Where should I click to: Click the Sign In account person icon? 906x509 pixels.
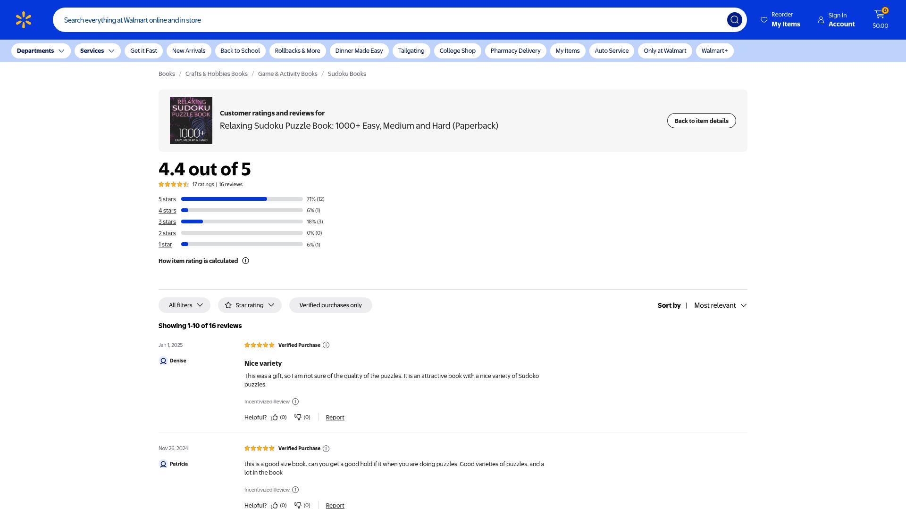click(821, 20)
